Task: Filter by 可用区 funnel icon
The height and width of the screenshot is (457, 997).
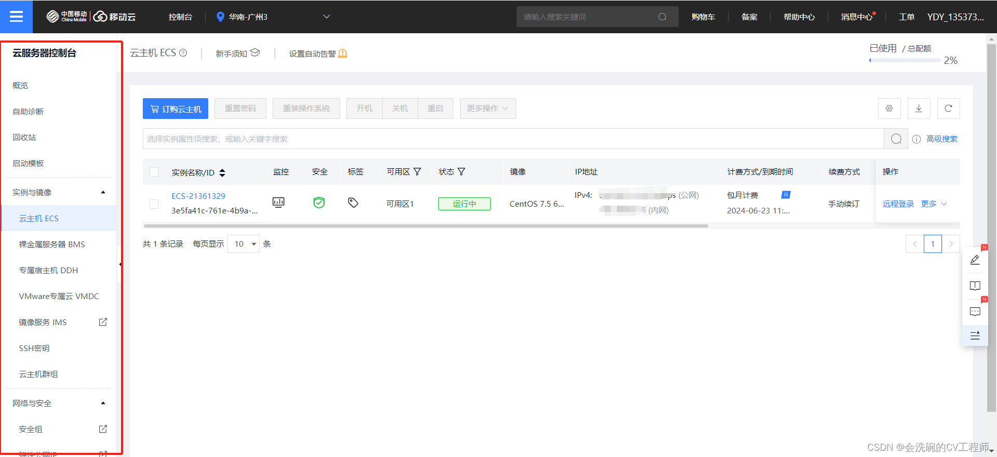Action: tap(417, 172)
